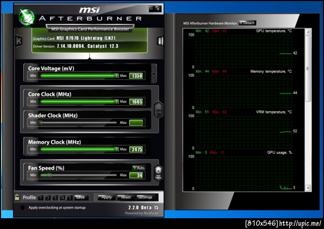Click the Core Clock value field 1665
The image size is (324, 229).
(x=137, y=102)
